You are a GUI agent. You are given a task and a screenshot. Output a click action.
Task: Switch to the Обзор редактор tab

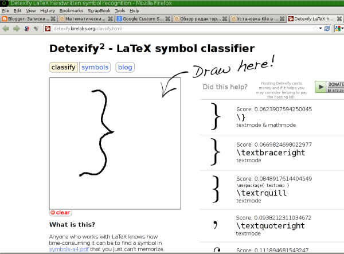pos(201,19)
